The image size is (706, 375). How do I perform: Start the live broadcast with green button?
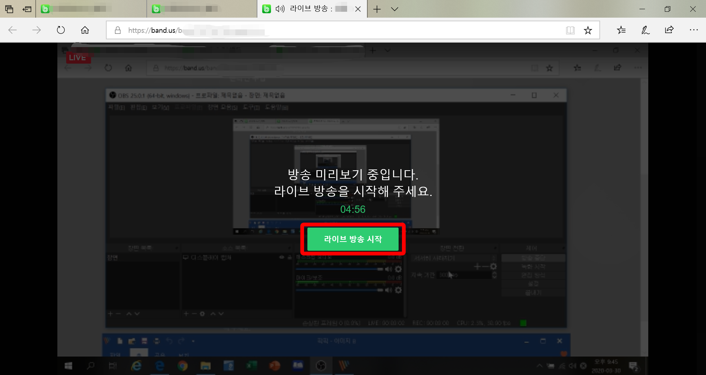[353, 239]
